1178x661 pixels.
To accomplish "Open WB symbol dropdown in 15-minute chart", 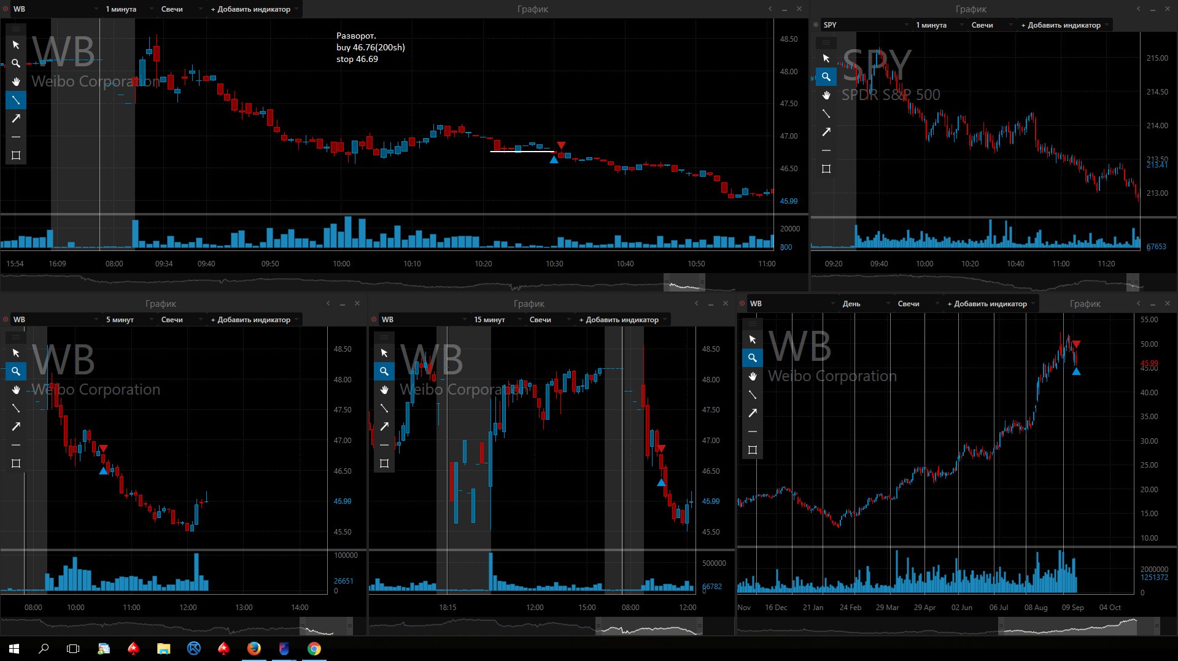I will 424,320.
